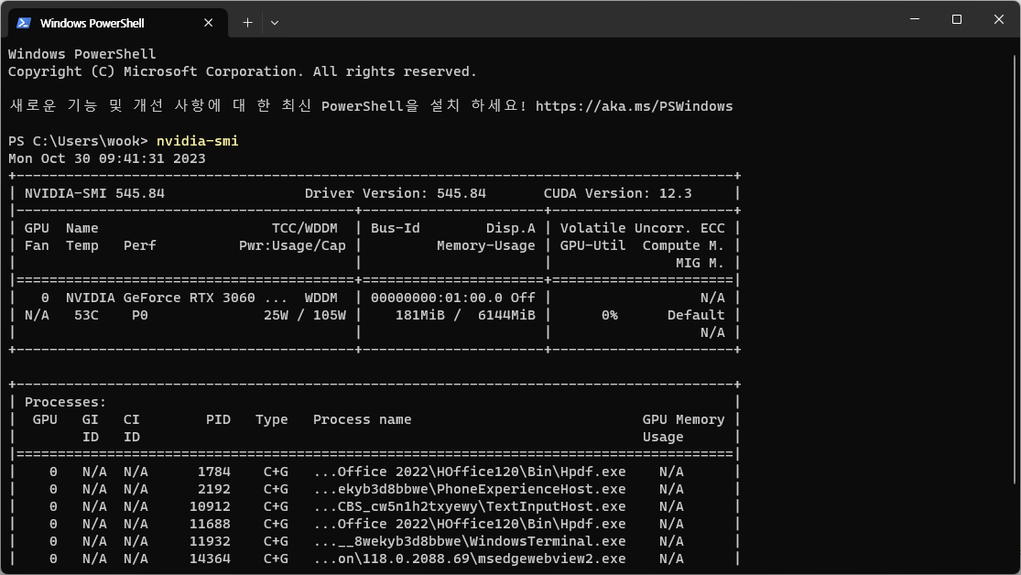The image size is (1021, 575).
Task: Click the TextInputHost.exe process name
Action: click(470, 507)
